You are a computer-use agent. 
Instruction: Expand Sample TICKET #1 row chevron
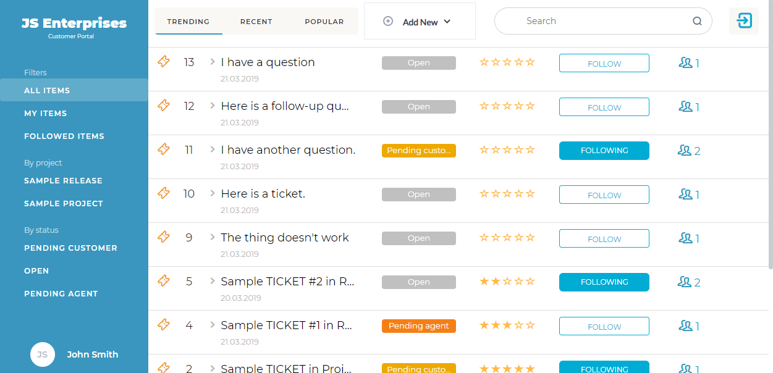point(213,324)
